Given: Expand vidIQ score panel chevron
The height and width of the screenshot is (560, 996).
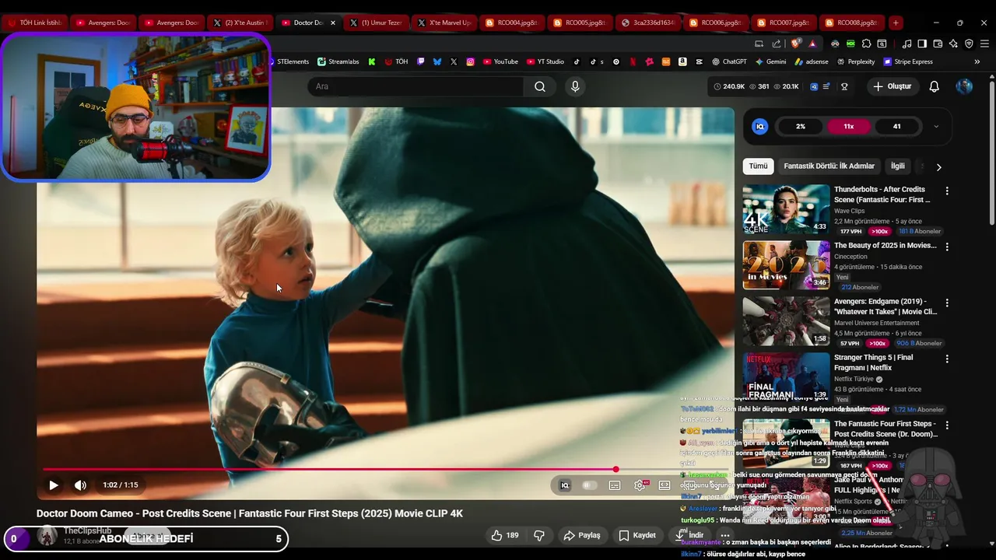Looking at the screenshot, I should pyautogui.click(x=936, y=126).
